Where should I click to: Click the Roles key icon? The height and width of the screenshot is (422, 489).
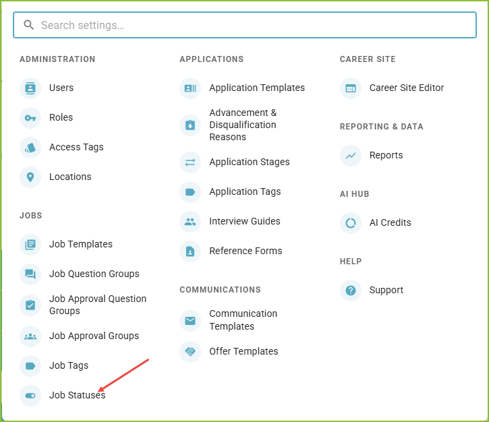pyautogui.click(x=30, y=118)
